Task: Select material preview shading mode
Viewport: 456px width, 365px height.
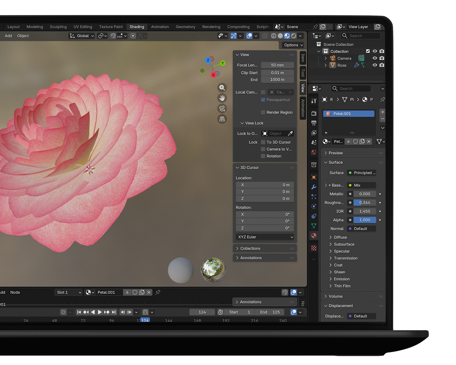Action: (287, 36)
